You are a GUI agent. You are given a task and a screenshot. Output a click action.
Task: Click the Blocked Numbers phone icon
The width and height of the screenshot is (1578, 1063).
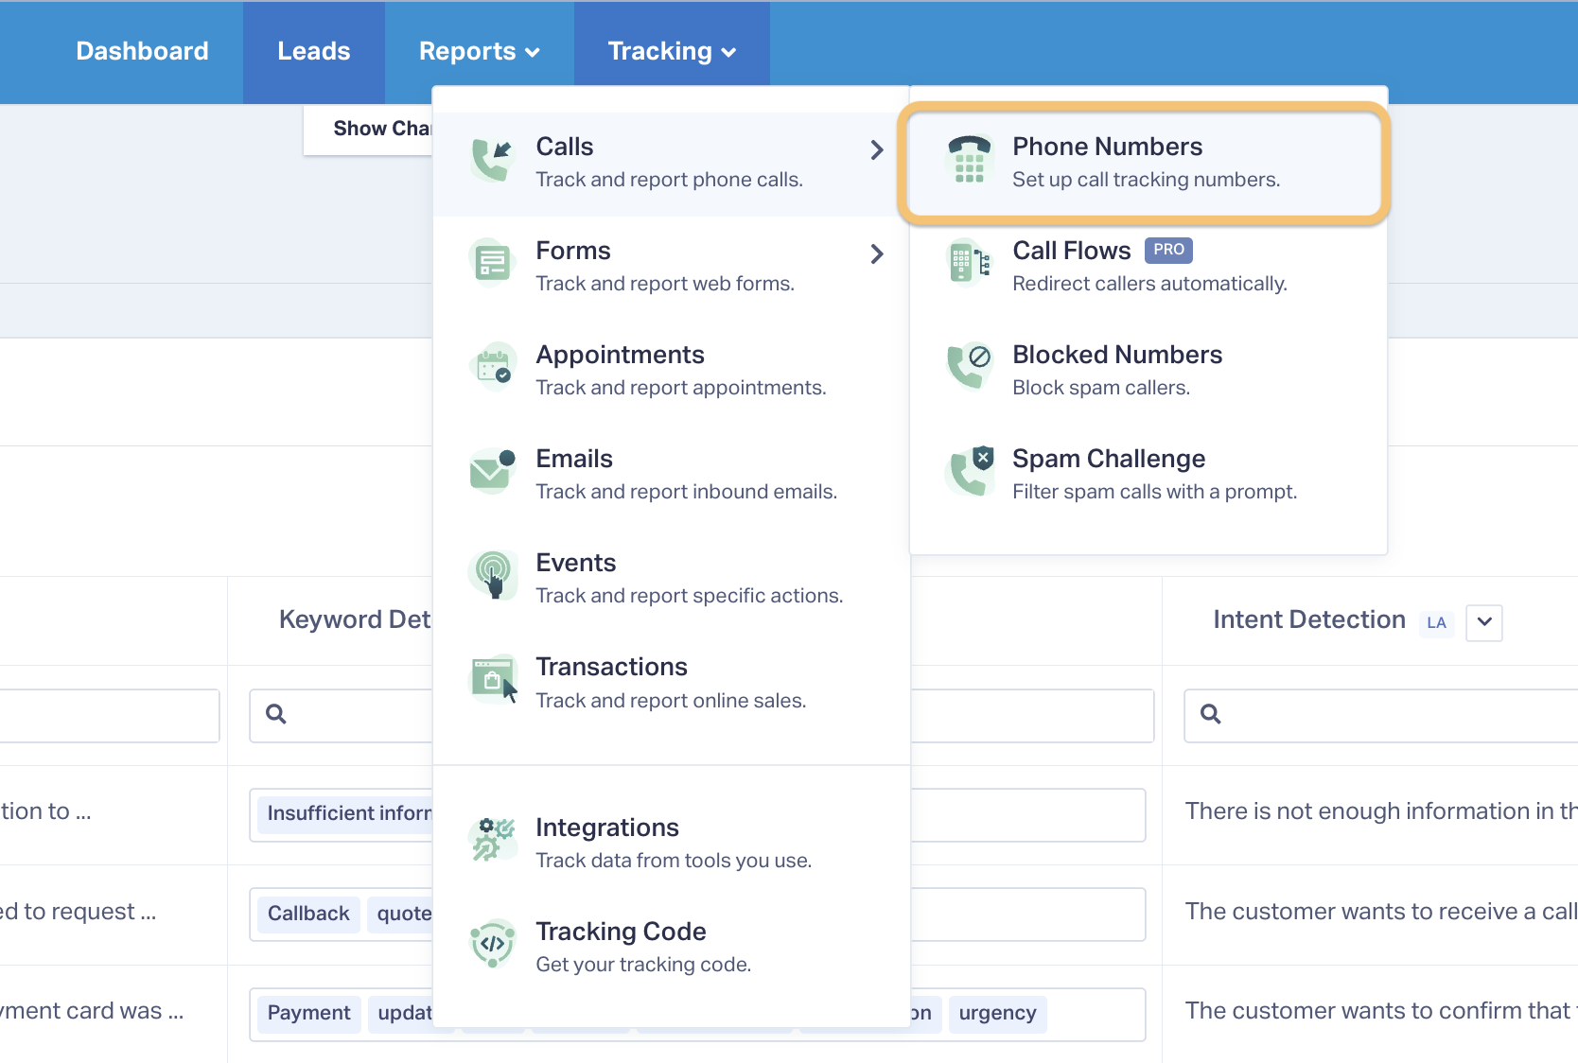[970, 367]
